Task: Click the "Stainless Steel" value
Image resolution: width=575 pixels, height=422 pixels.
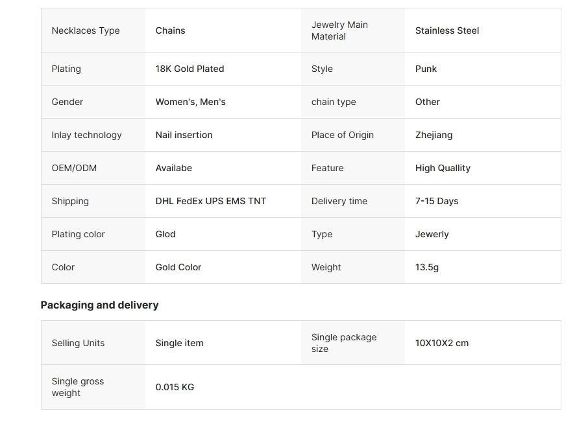Action: 447,30
